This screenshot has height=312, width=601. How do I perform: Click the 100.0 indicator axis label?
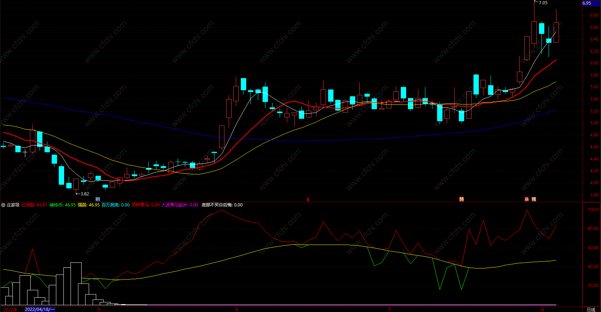coord(593,210)
